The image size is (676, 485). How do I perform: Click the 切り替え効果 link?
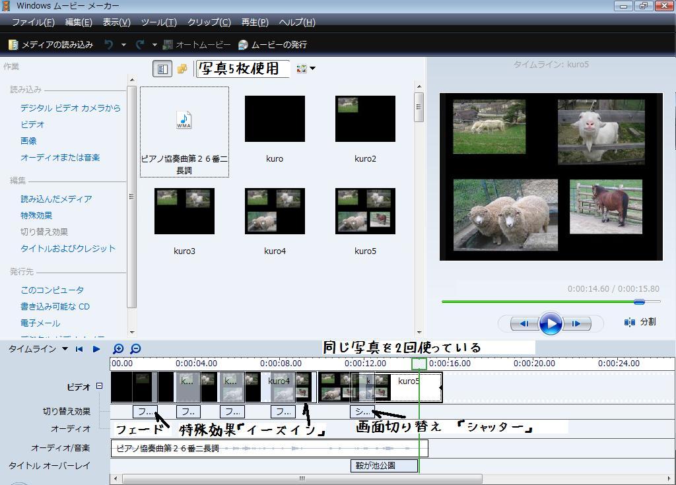44,232
